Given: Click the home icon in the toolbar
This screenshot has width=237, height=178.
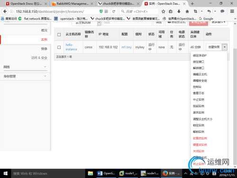Looking at the screenshot, I should point(187,11).
